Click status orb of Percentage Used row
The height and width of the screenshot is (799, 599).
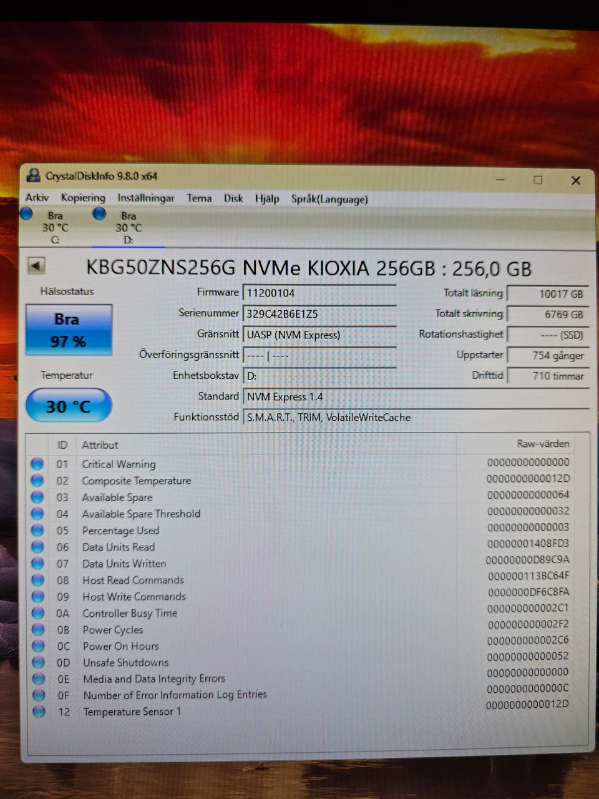coord(37,531)
